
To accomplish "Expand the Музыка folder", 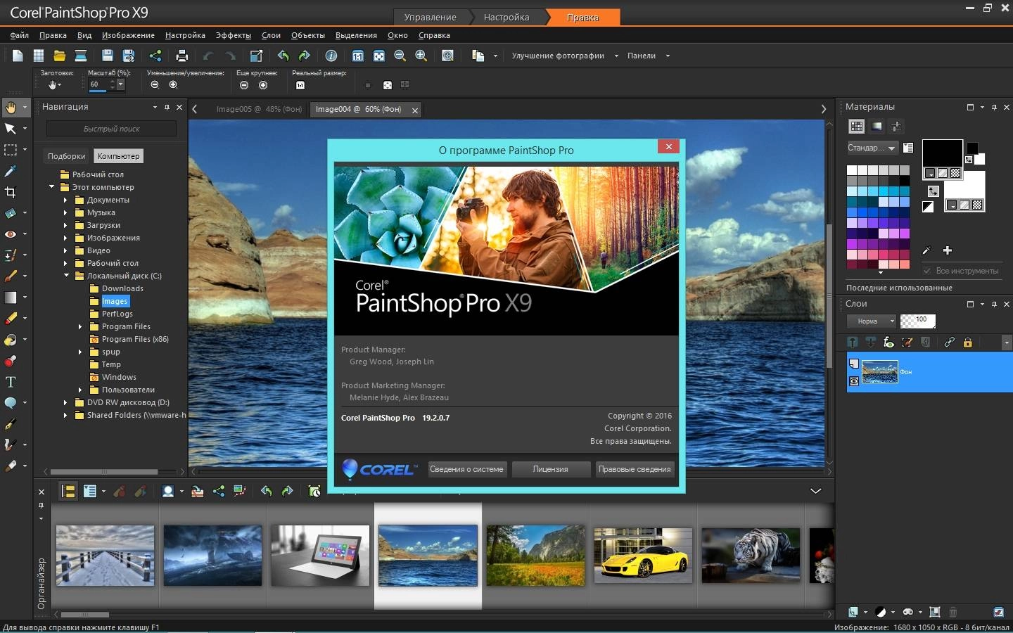I will tap(65, 213).
